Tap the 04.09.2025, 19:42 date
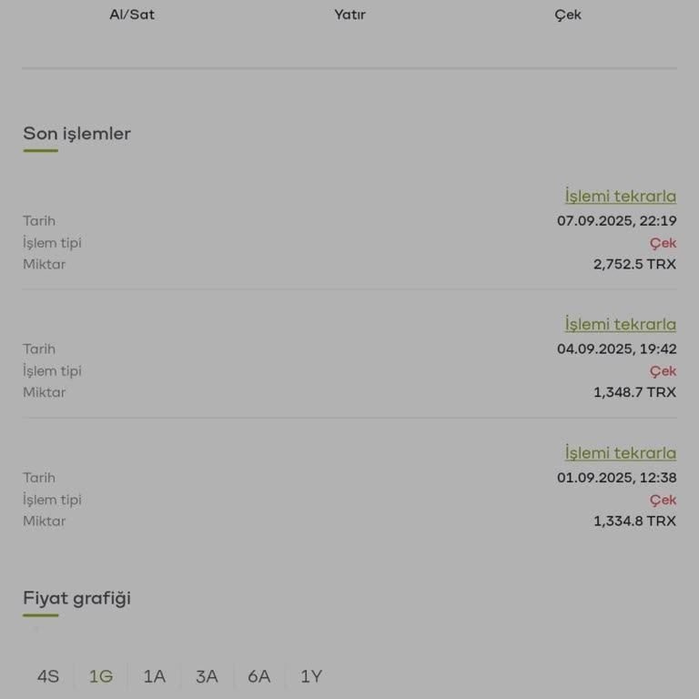The image size is (699, 699). (616, 349)
